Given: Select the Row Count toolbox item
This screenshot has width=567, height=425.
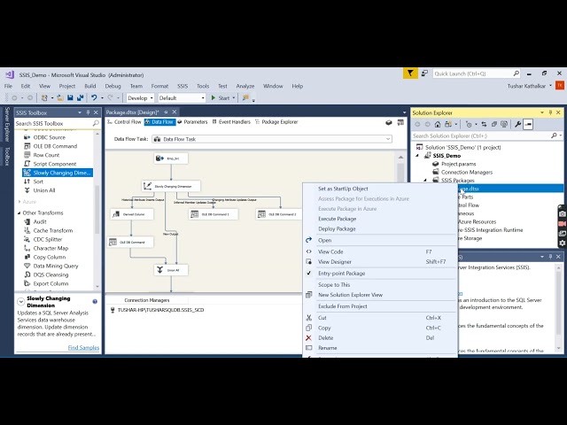Looking at the screenshot, I should click(x=42, y=155).
